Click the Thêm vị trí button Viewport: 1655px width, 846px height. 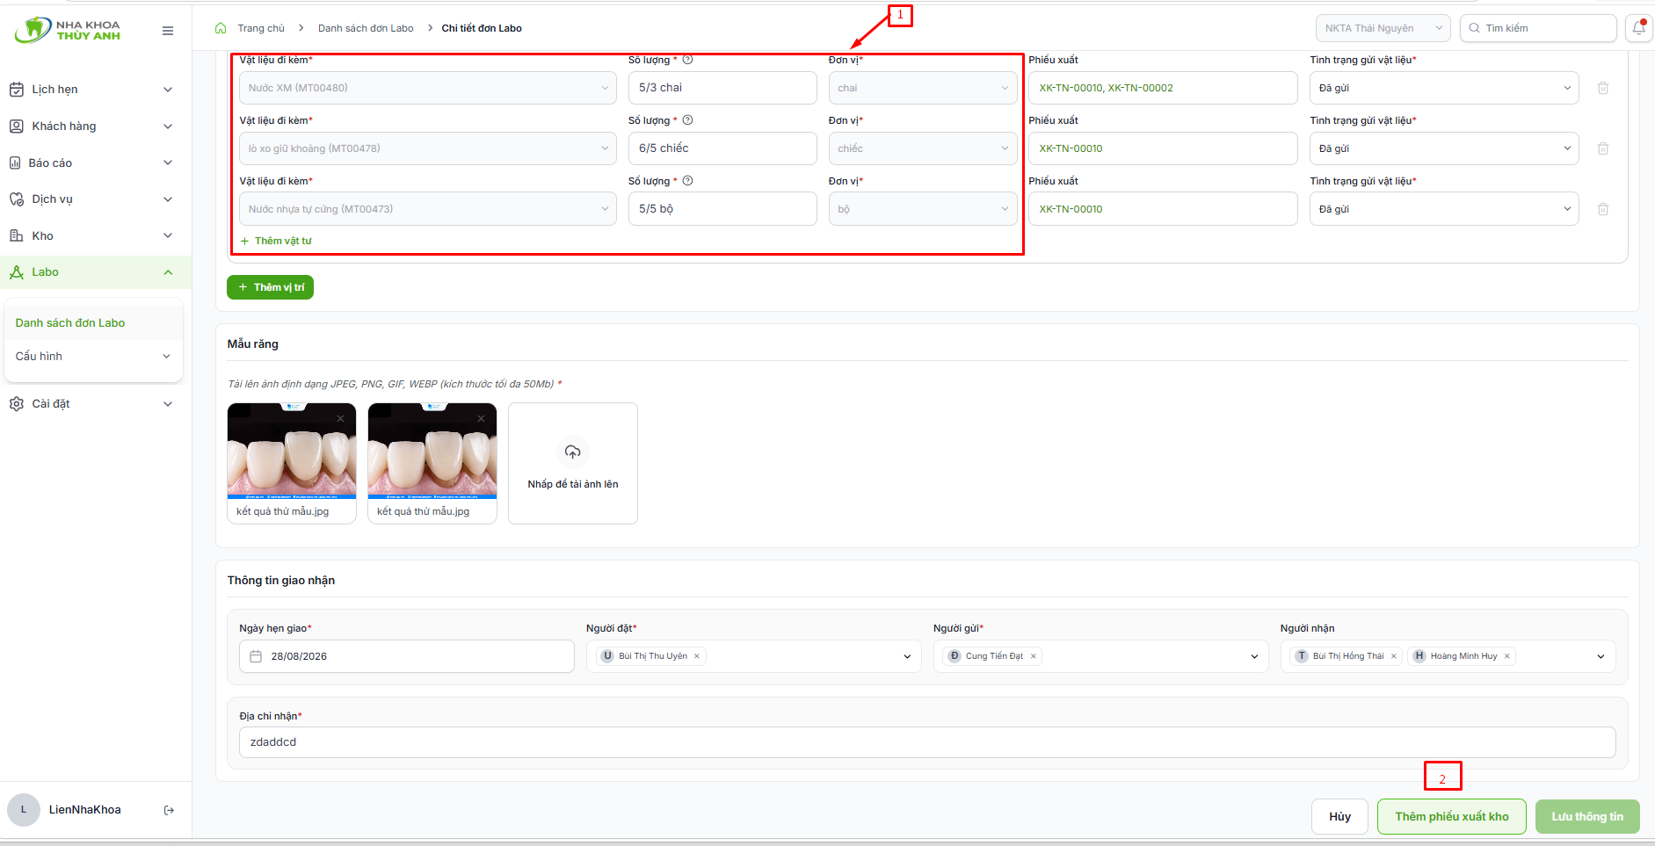(270, 287)
